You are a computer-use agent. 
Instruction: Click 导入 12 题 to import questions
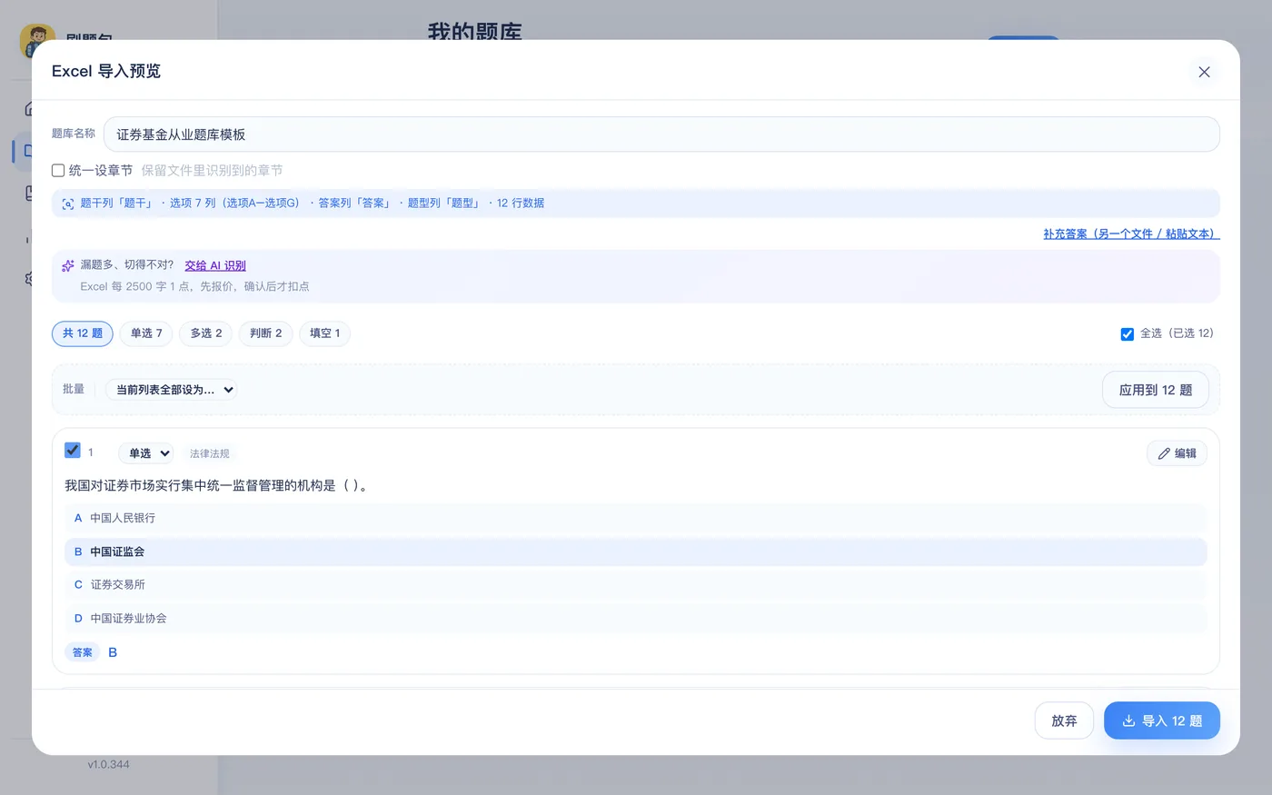[1162, 720]
